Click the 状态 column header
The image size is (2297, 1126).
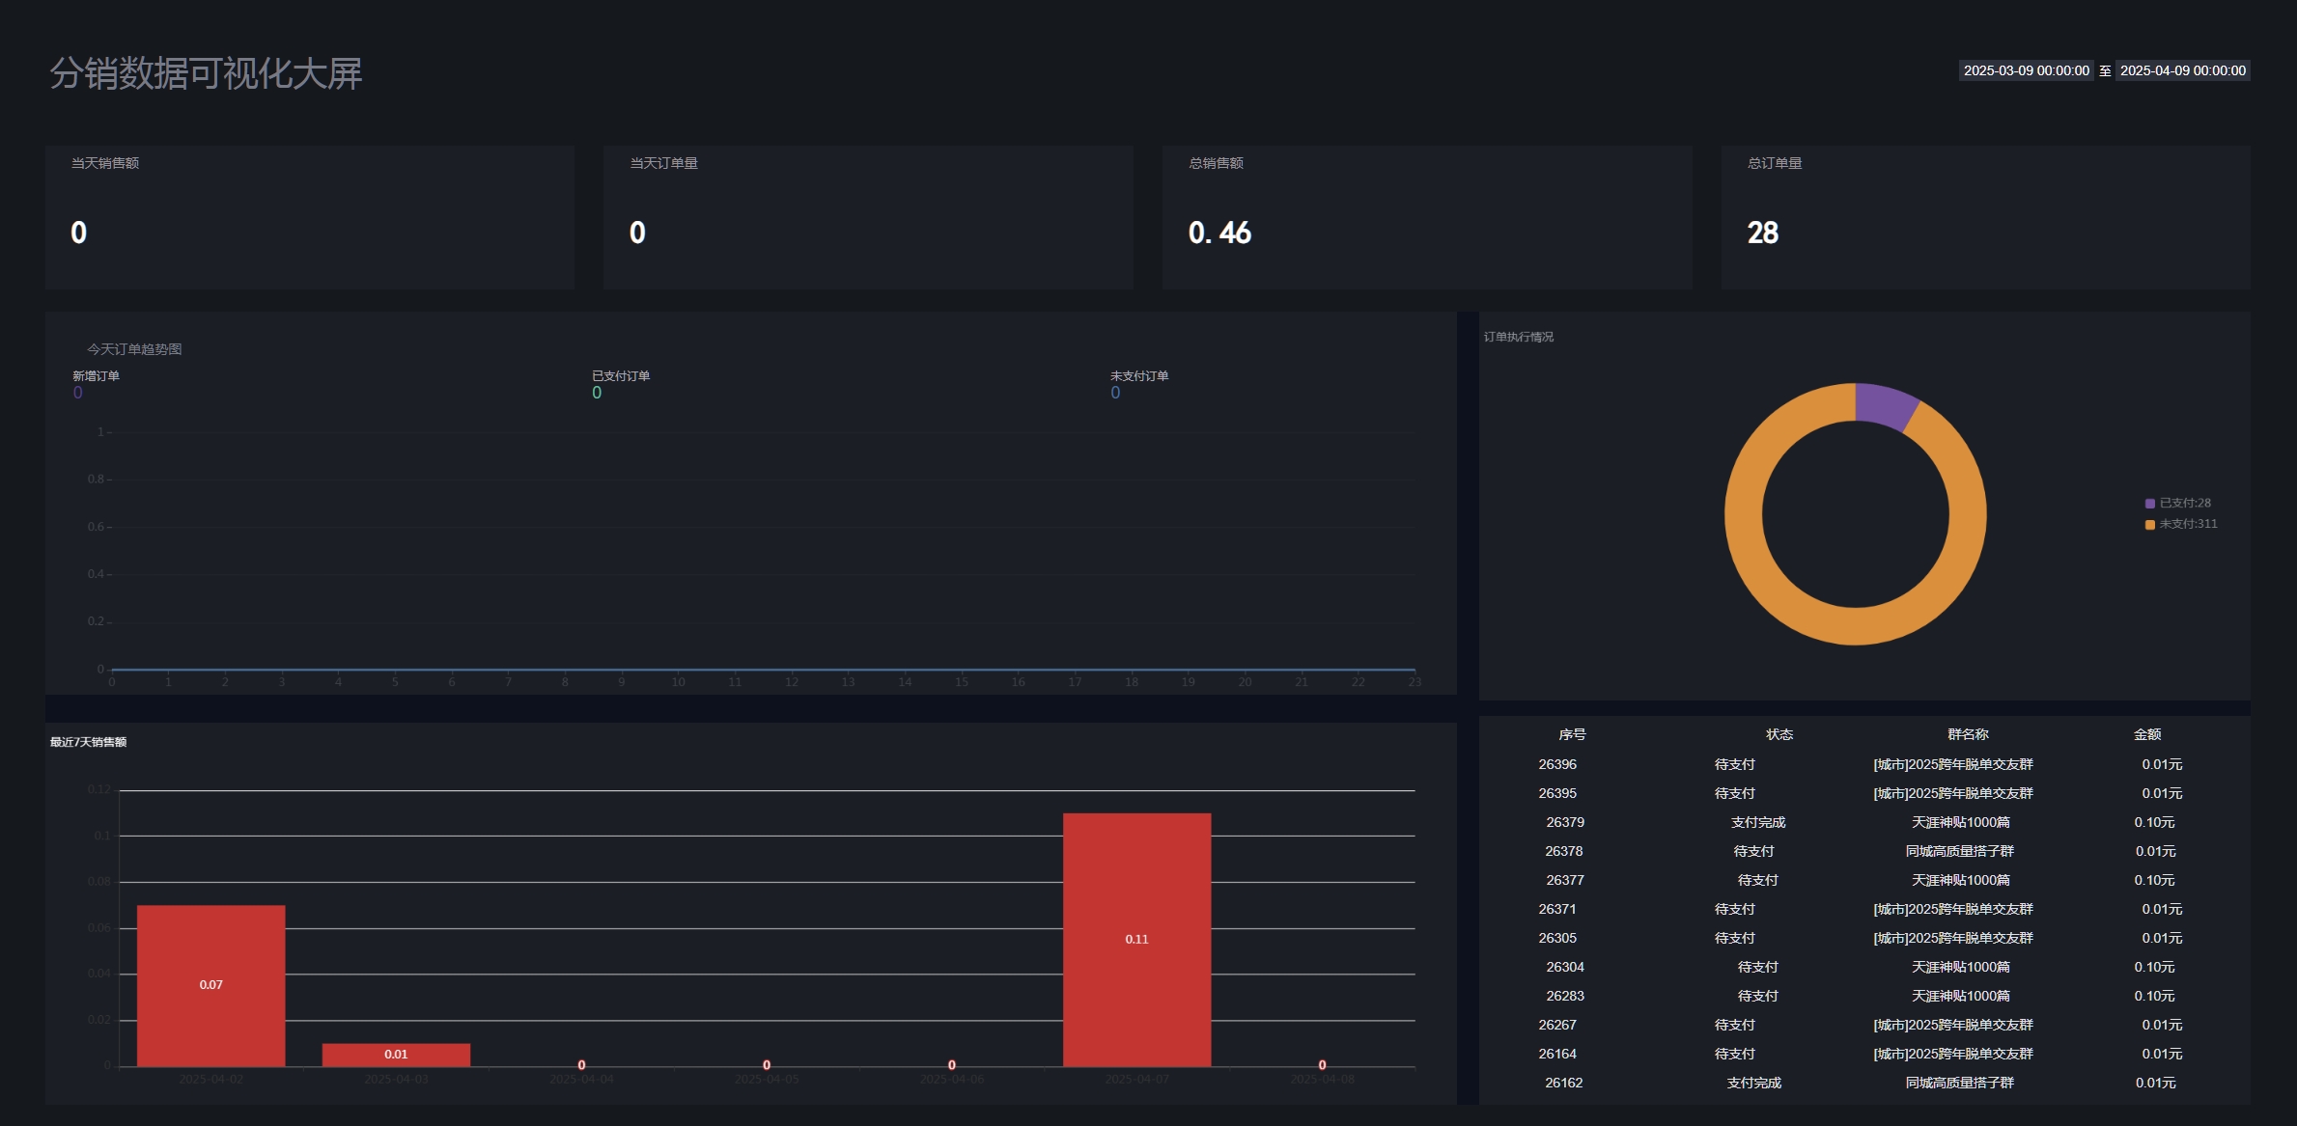[1779, 734]
